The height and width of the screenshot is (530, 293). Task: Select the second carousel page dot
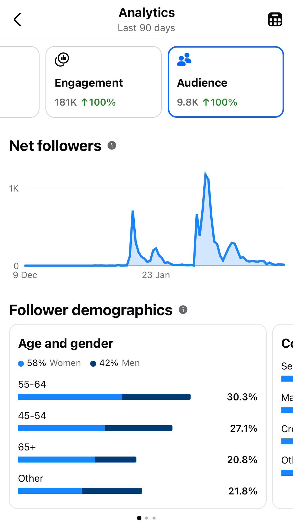pos(146,518)
